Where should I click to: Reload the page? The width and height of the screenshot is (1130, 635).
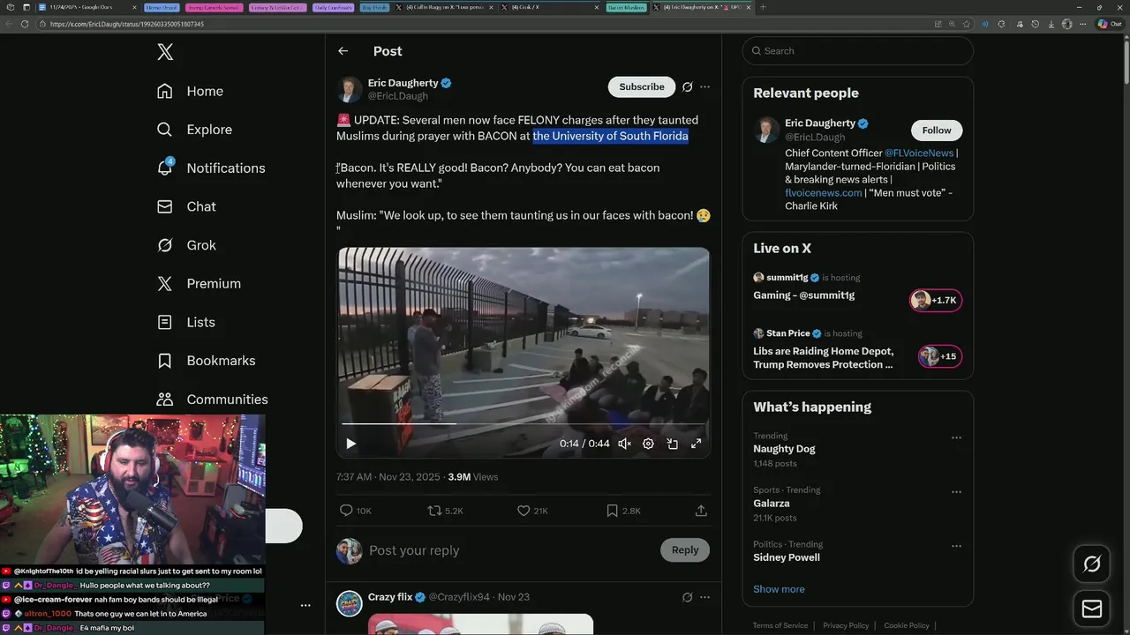point(24,24)
